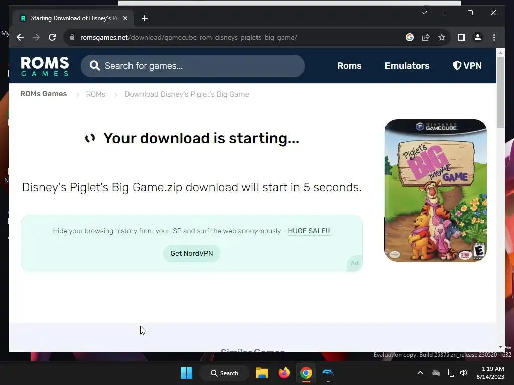View site info via padlock icon

(72, 37)
